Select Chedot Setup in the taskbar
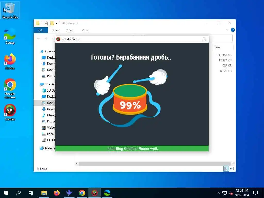 (x=94, y=193)
